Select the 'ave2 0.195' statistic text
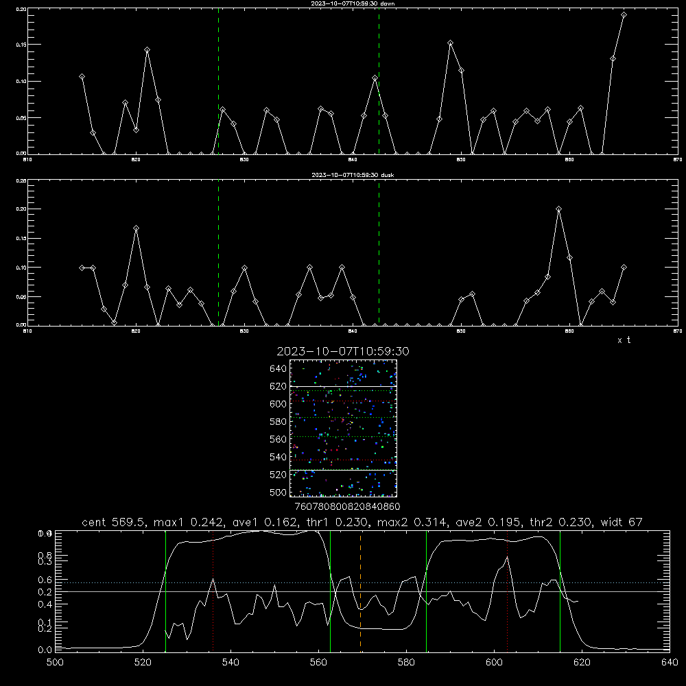Image resolution: width=686 pixels, height=686 pixels. (488, 522)
